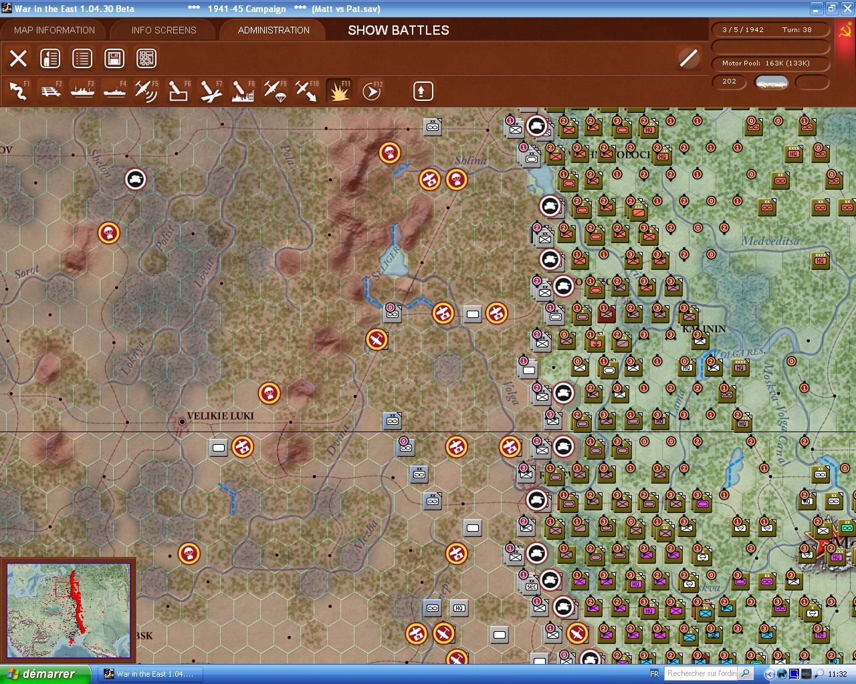Viewport: 856px width, 684px height.
Task: Click the air battle marker east of Velikie Luki
Action: [x=243, y=446]
